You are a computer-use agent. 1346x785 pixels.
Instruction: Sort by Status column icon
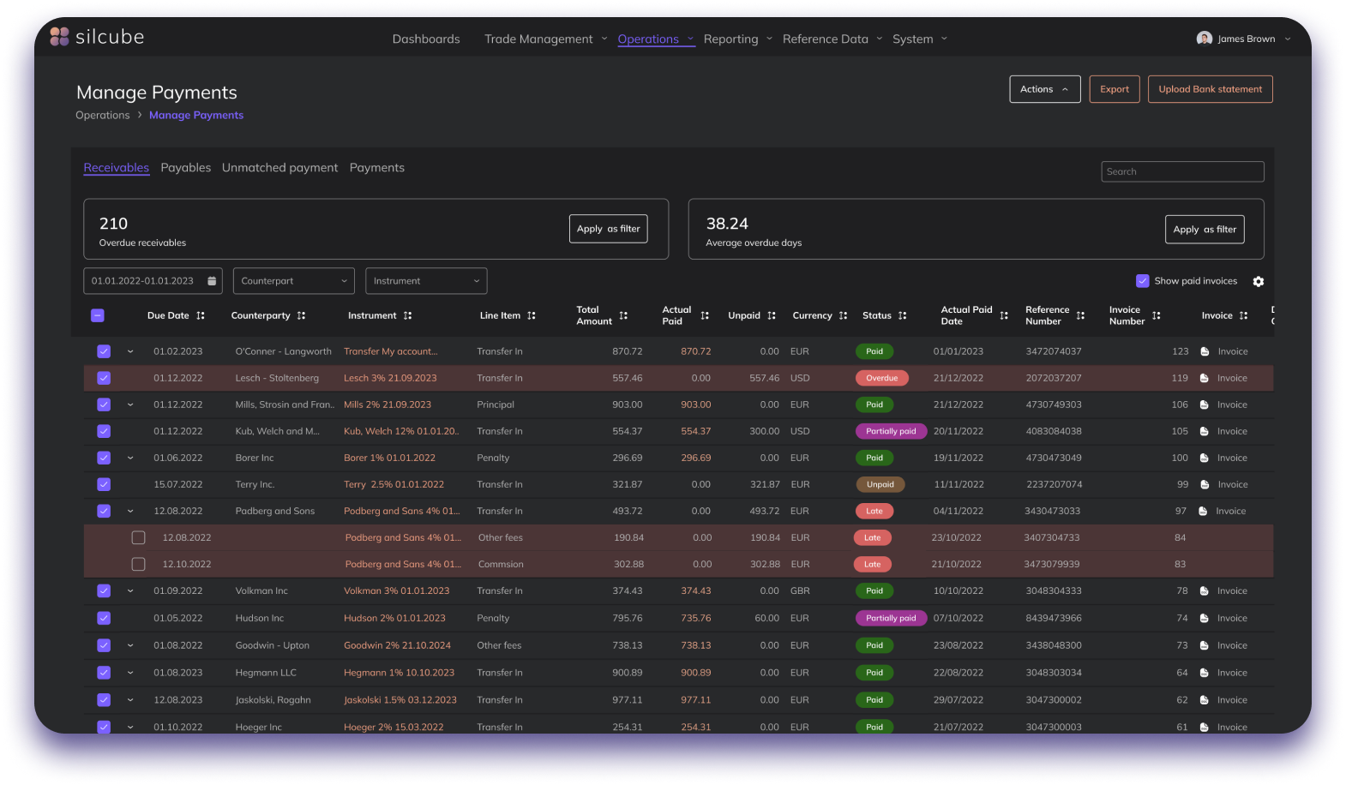[x=903, y=315]
